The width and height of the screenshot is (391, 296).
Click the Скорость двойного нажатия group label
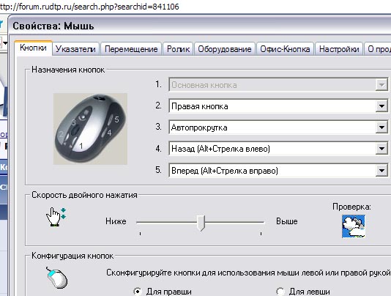tap(84, 195)
